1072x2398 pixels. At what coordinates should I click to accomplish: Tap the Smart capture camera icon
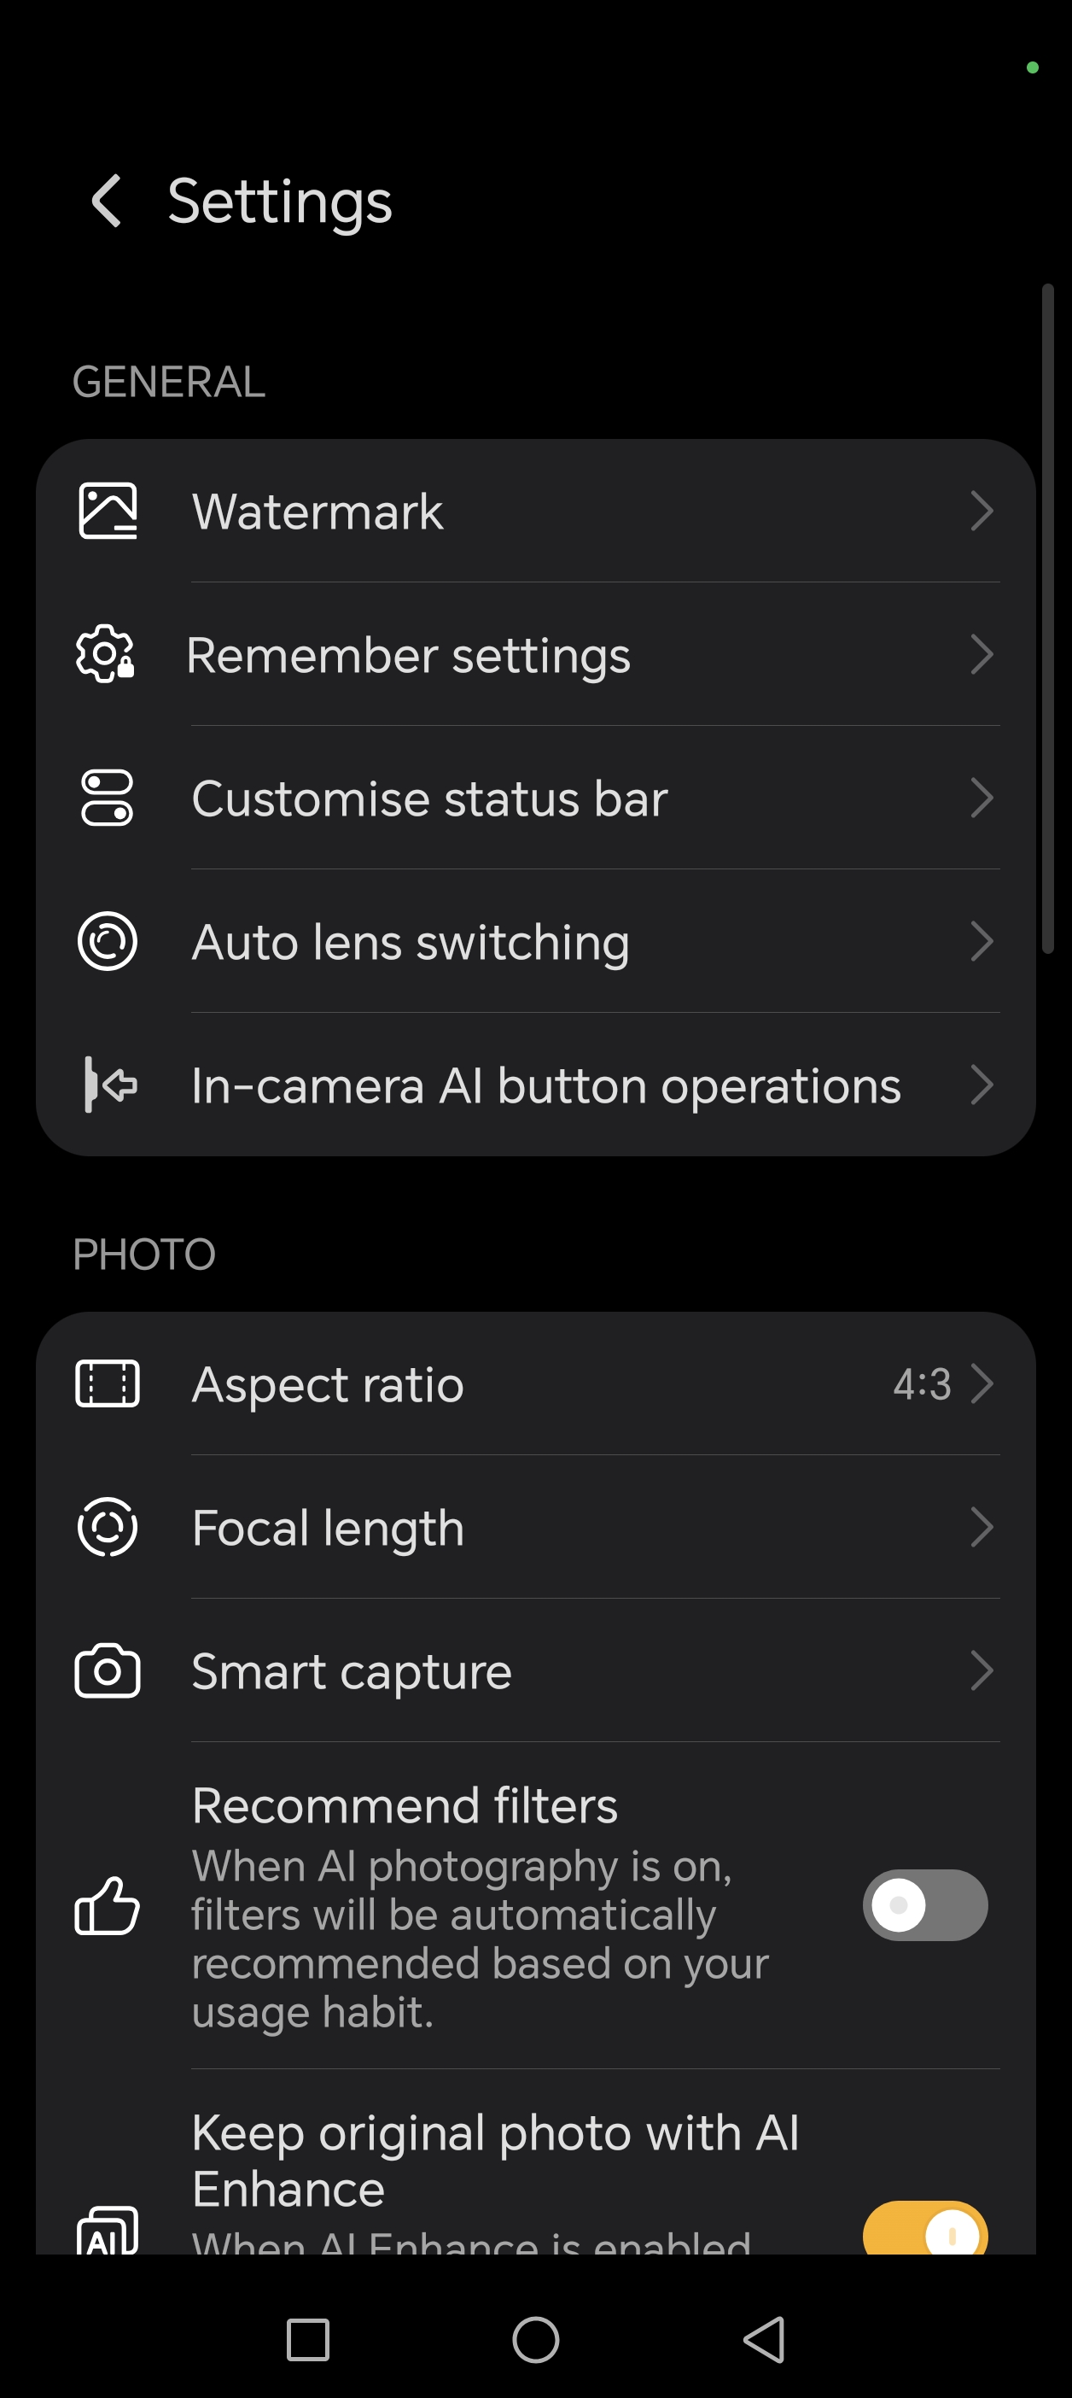click(108, 1671)
